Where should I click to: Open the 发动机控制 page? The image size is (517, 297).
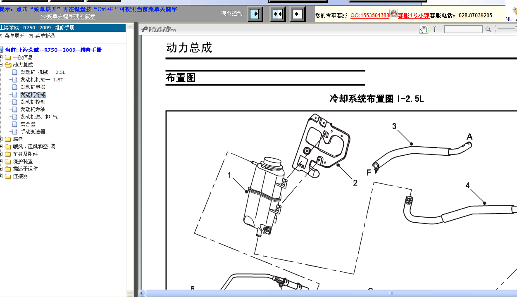coord(33,102)
